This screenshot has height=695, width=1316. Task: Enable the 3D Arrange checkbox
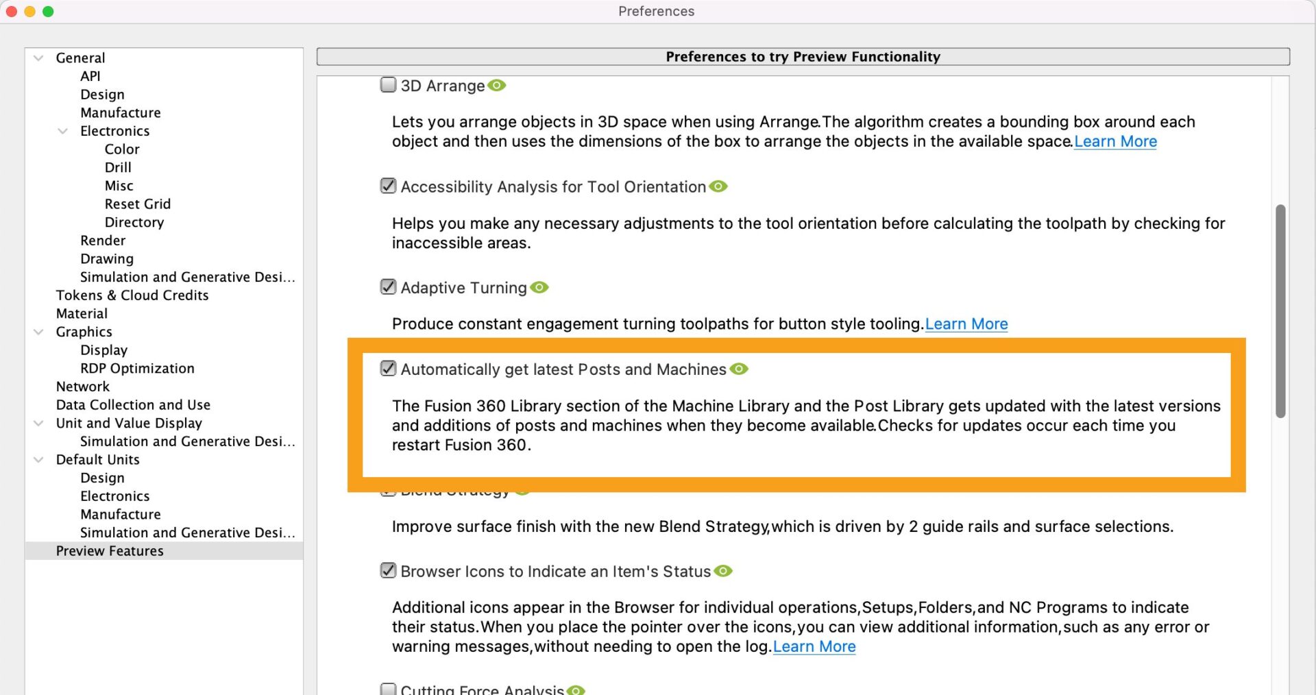tap(388, 85)
